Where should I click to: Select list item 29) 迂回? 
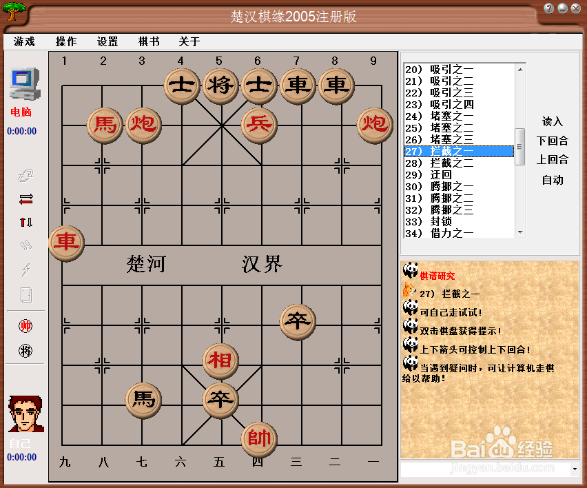(459, 175)
